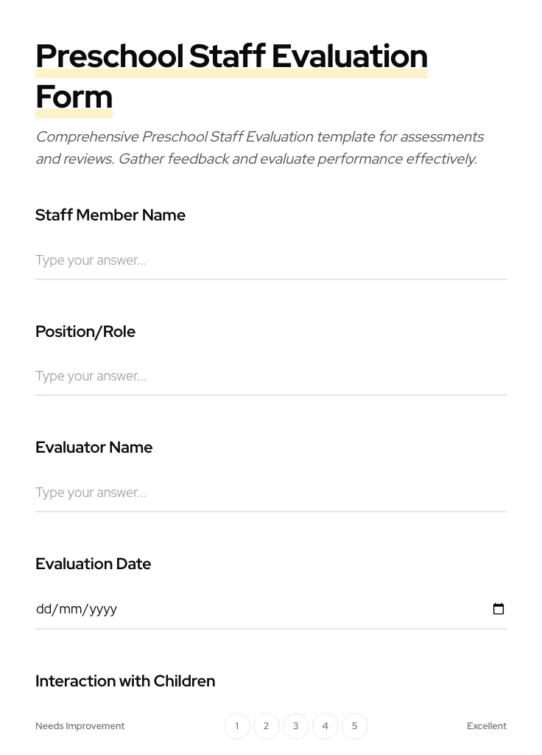
Task: Select rating 1 for Interaction with Children
Action: tap(236, 726)
